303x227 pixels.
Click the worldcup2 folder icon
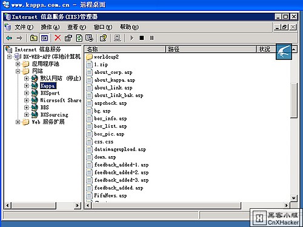coord(89,57)
